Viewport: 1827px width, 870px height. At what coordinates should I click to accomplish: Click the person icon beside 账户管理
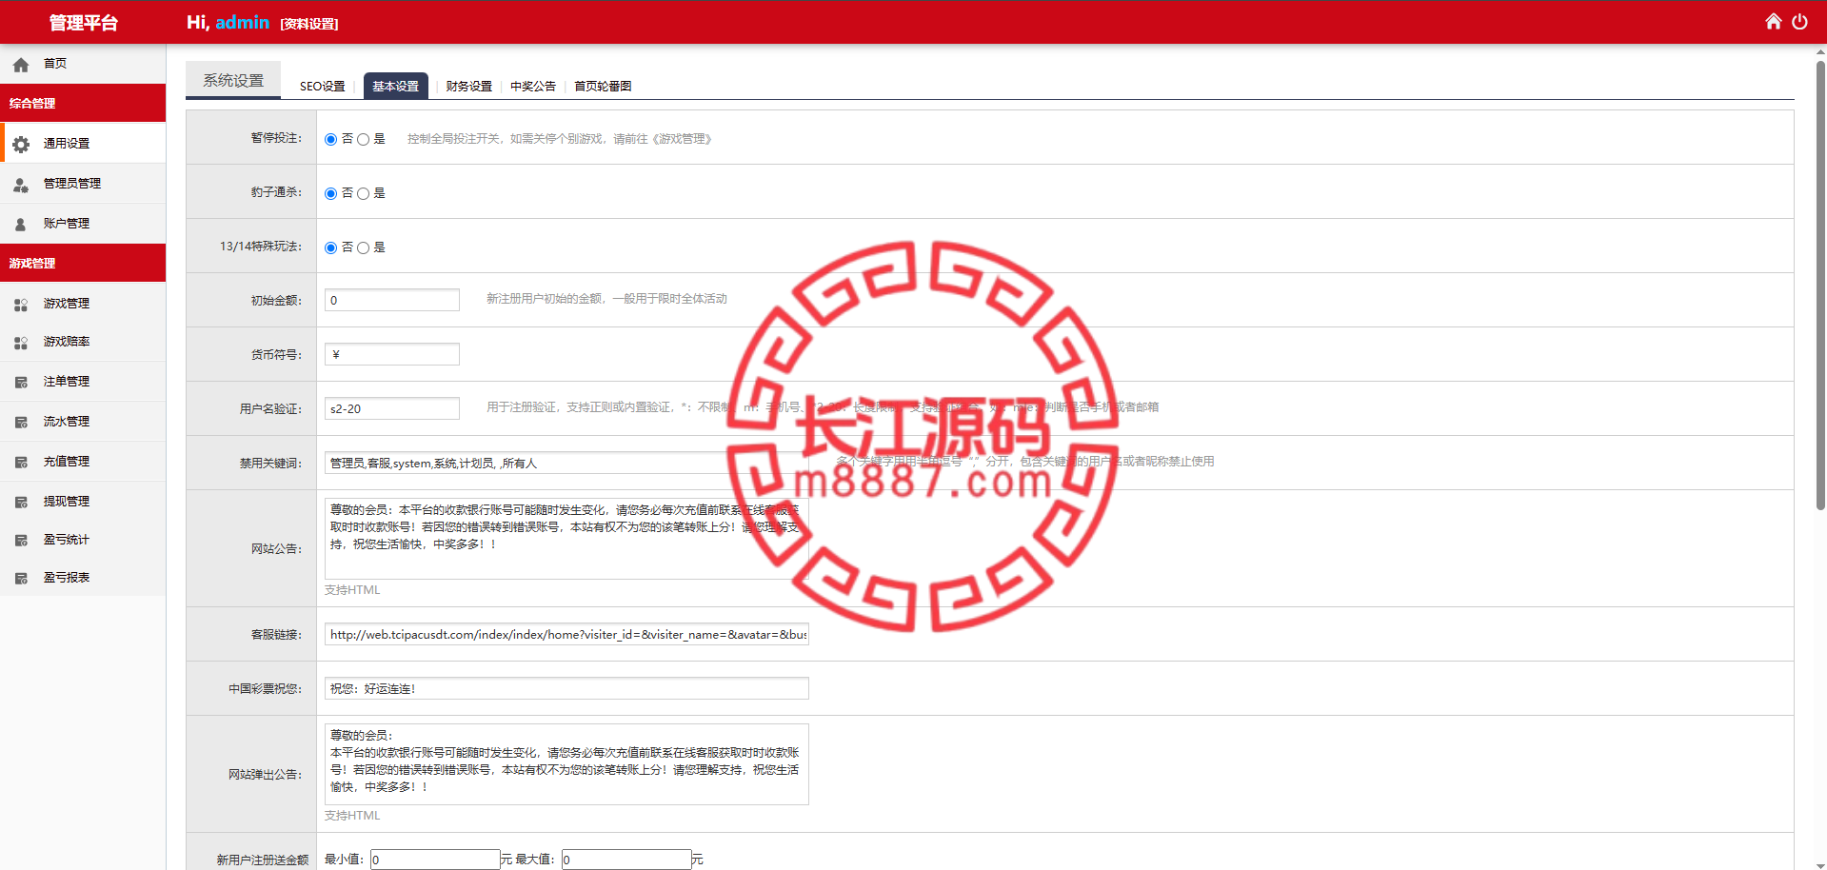click(x=21, y=225)
